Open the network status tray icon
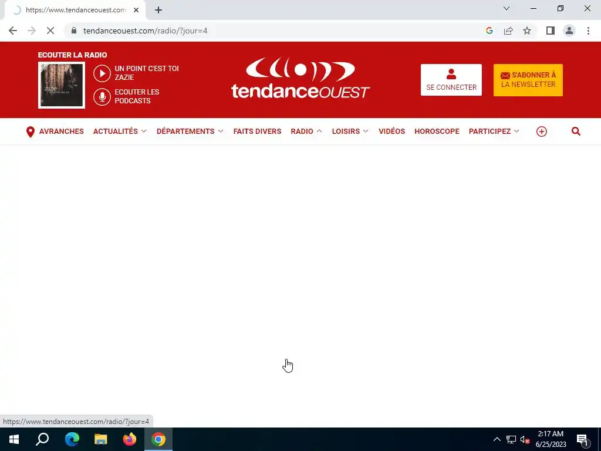 pos(511,439)
